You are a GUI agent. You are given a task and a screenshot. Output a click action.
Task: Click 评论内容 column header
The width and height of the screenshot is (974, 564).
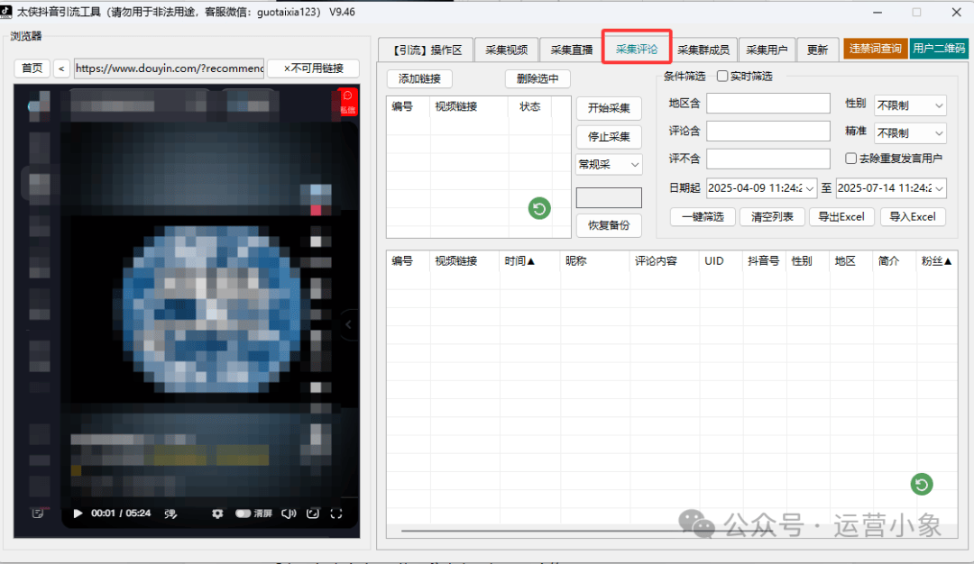tap(664, 261)
